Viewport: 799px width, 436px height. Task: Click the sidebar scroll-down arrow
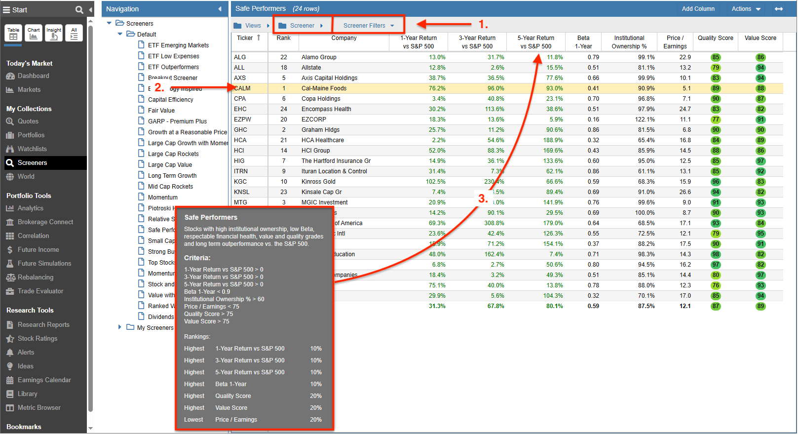pyautogui.click(x=90, y=429)
